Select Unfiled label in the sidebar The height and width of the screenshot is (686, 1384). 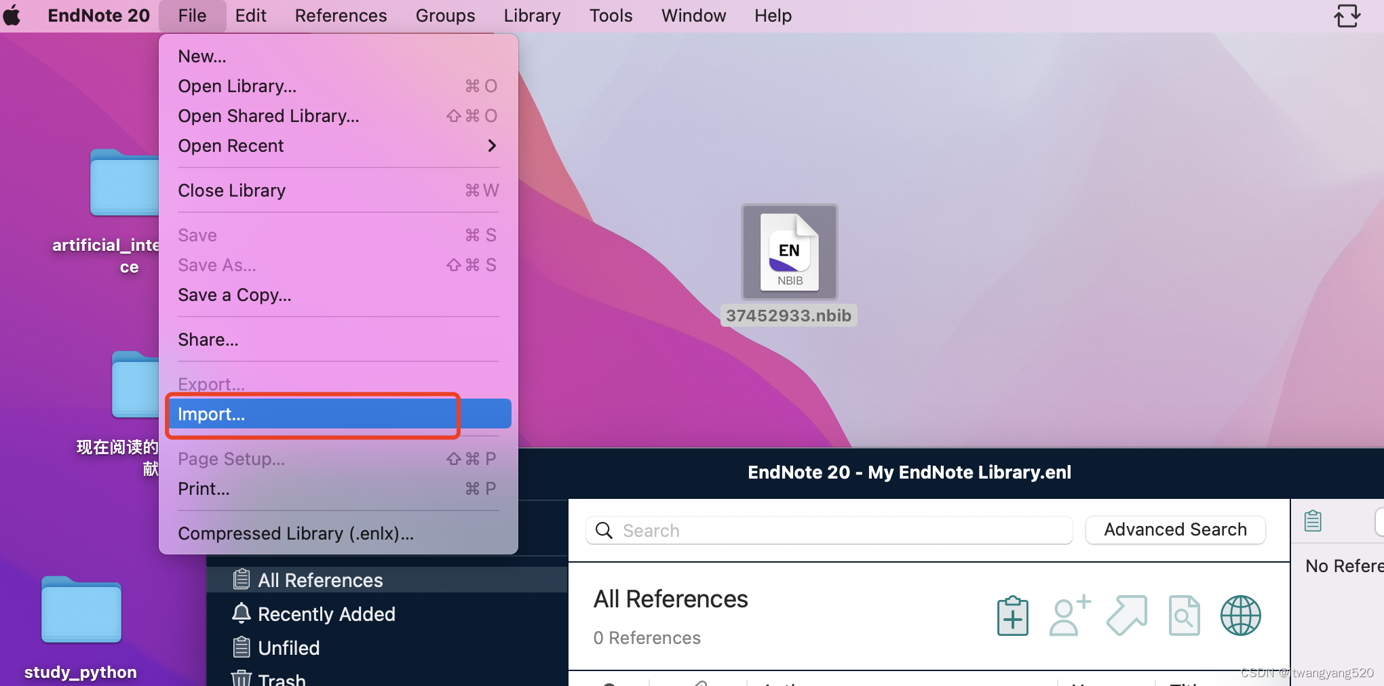[x=288, y=648]
